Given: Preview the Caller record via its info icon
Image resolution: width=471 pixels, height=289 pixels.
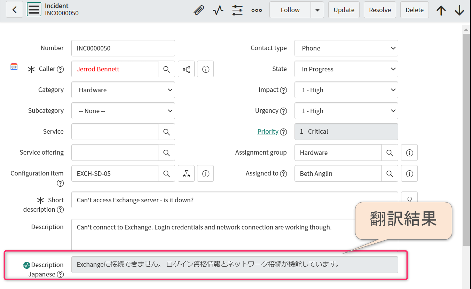Looking at the screenshot, I should click(x=205, y=69).
